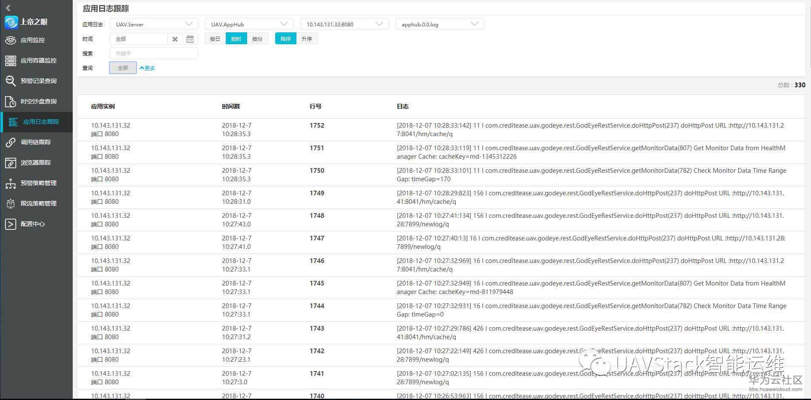Click line number 1749

(317, 193)
